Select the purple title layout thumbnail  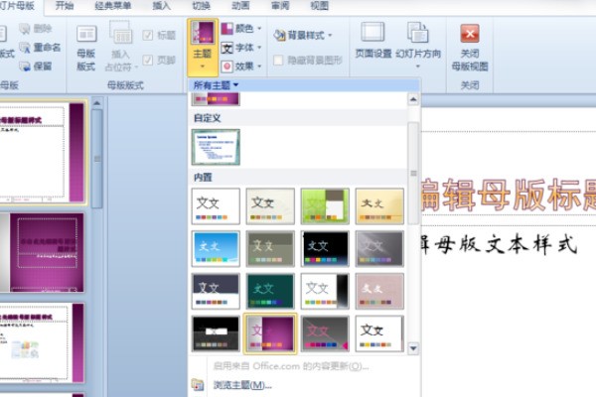pos(43,253)
